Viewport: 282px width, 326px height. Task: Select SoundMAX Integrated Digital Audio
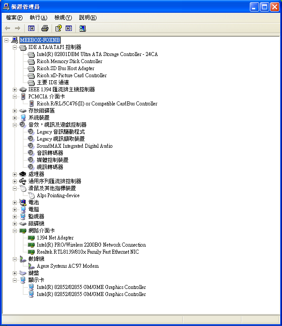point(74,146)
